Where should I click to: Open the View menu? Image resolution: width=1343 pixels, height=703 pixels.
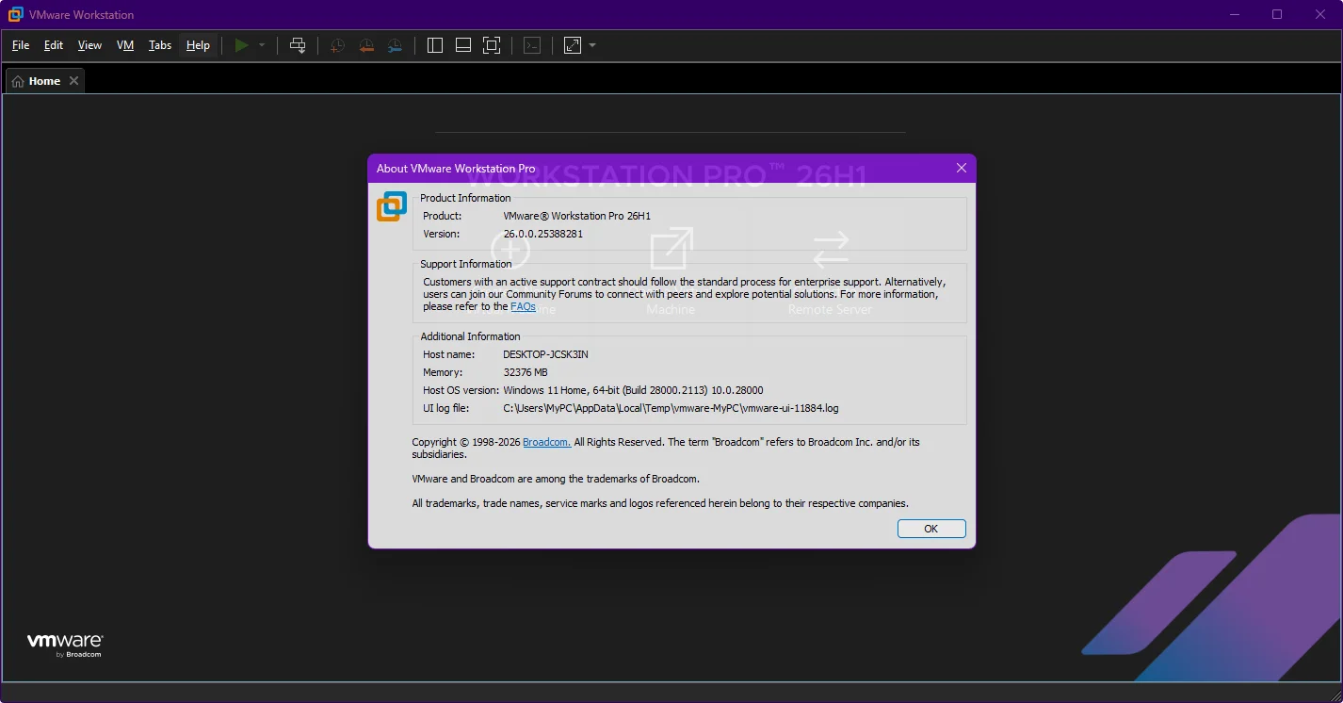pos(89,45)
